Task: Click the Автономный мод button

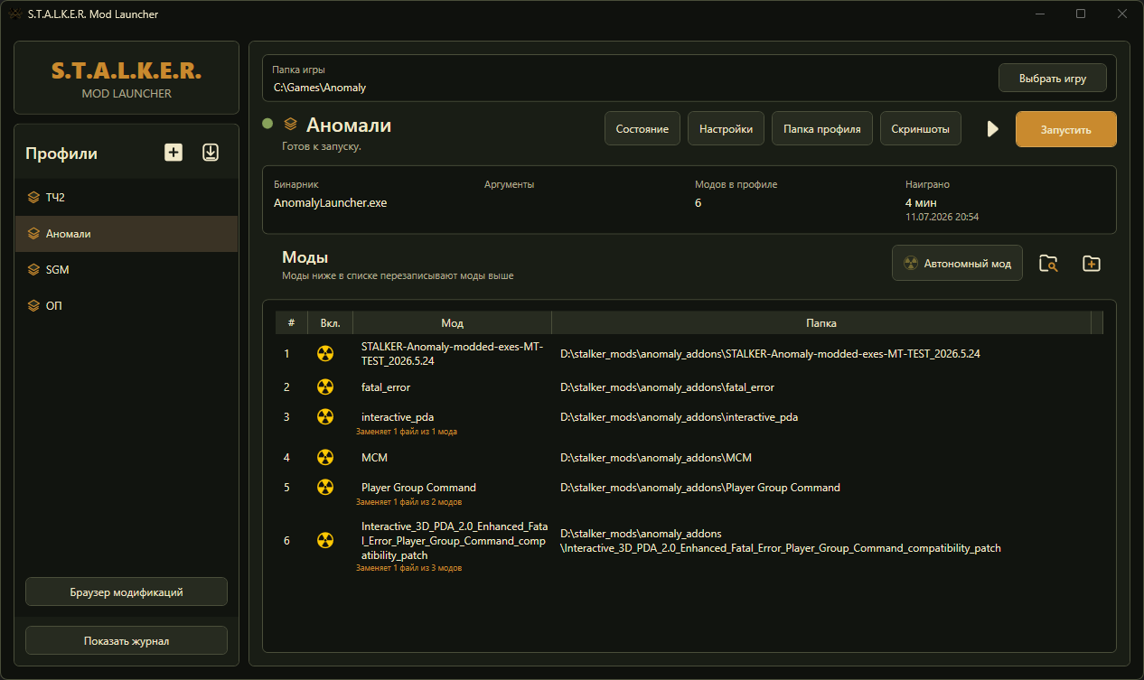Action: (x=958, y=264)
